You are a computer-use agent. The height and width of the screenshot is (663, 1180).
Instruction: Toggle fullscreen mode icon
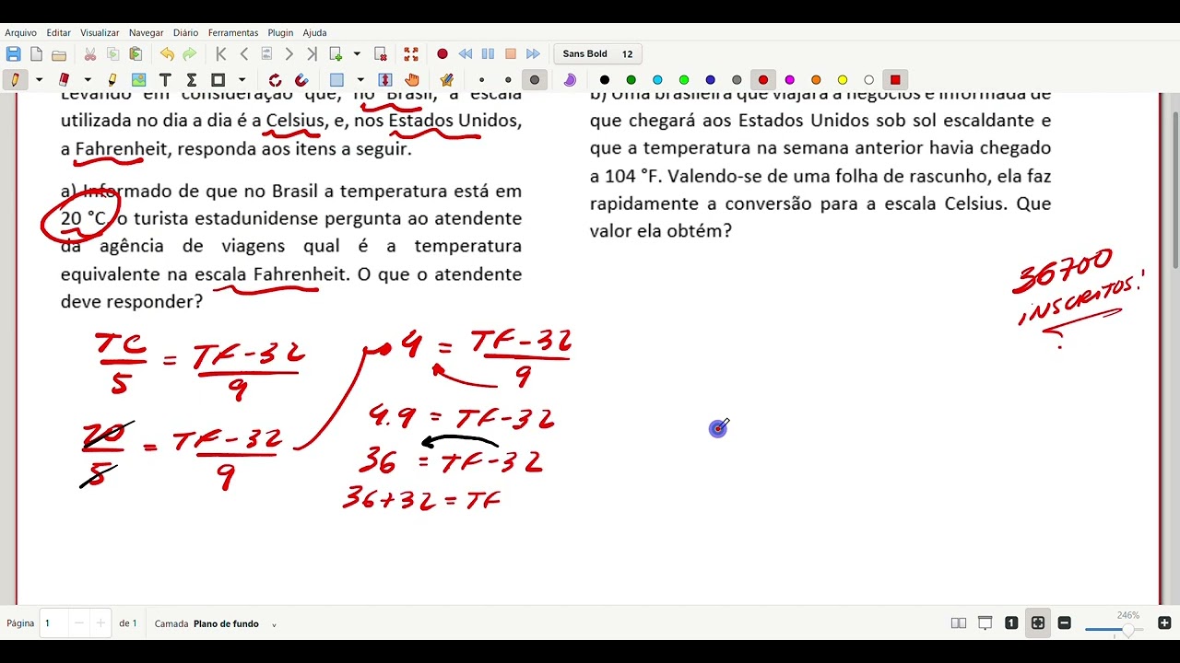[411, 54]
